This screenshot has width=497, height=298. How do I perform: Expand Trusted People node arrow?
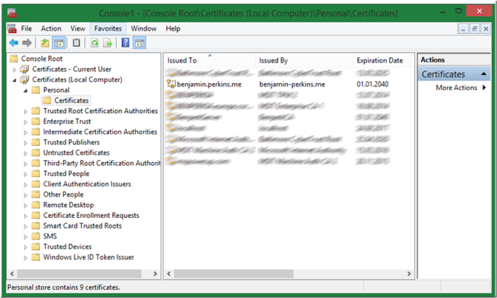coord(25,174)
